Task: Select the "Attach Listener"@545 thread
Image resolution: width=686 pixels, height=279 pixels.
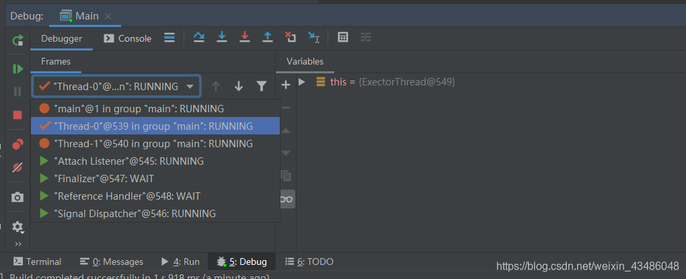Action: click(155, 161)
